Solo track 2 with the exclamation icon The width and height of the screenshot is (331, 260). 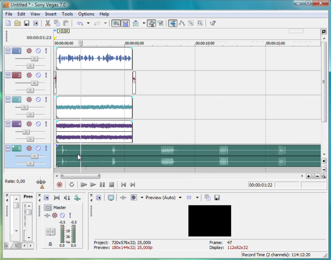click(46, 75)
